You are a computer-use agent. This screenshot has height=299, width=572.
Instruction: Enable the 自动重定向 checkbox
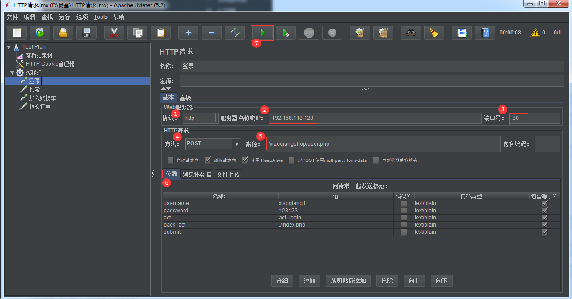[x=170, y=160]
